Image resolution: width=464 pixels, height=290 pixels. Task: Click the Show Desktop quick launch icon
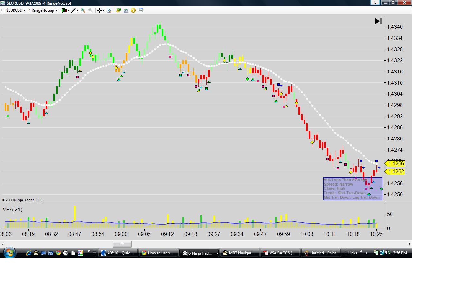click(x=43, y=253)
